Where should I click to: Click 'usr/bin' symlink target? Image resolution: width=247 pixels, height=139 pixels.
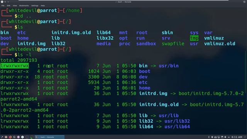coord(169,66)
